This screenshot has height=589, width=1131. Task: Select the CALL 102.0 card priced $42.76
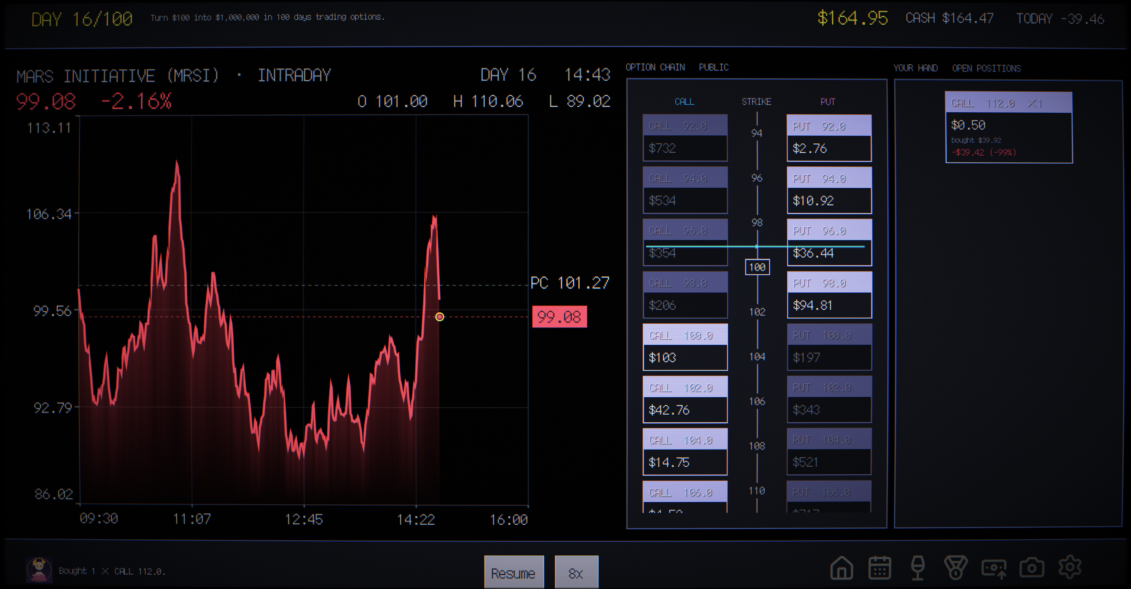coord(685,400)
